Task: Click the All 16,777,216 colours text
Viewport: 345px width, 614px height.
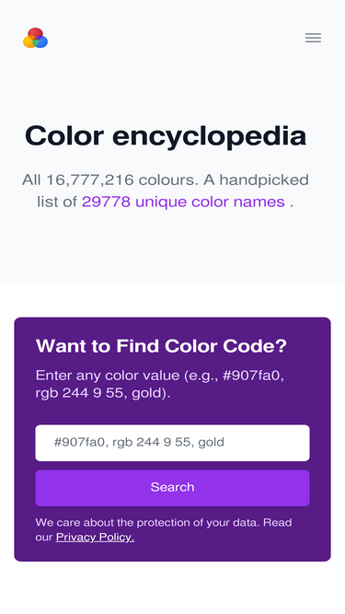Action: coord(107,180)
